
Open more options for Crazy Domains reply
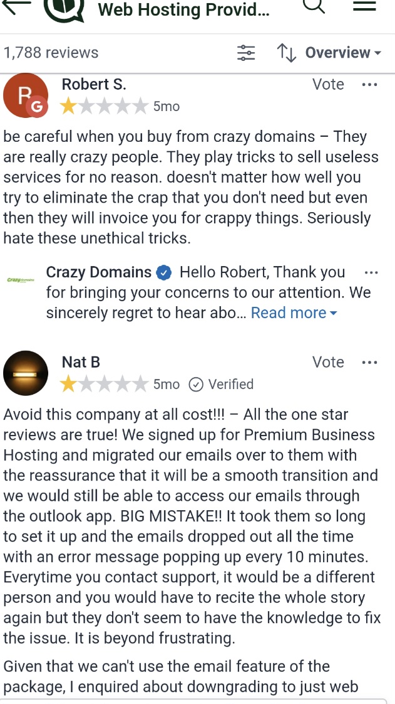click(371, 272)
